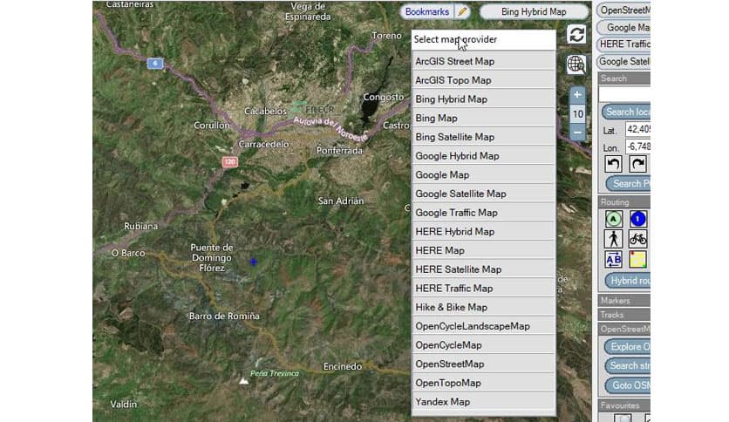Select Google Map in the provider list
The image size is (729, 422).
(x=483, y=174)
